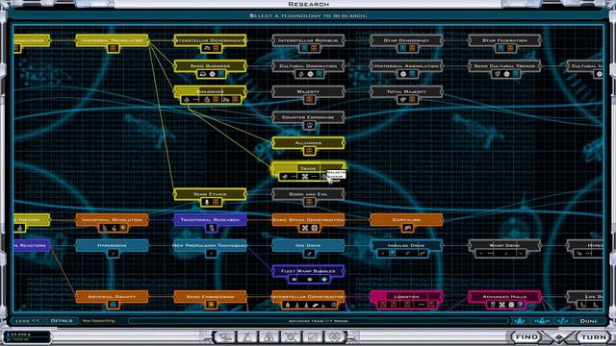
Task: Select the Logistics technology
Action: click(x=406, y=297)
